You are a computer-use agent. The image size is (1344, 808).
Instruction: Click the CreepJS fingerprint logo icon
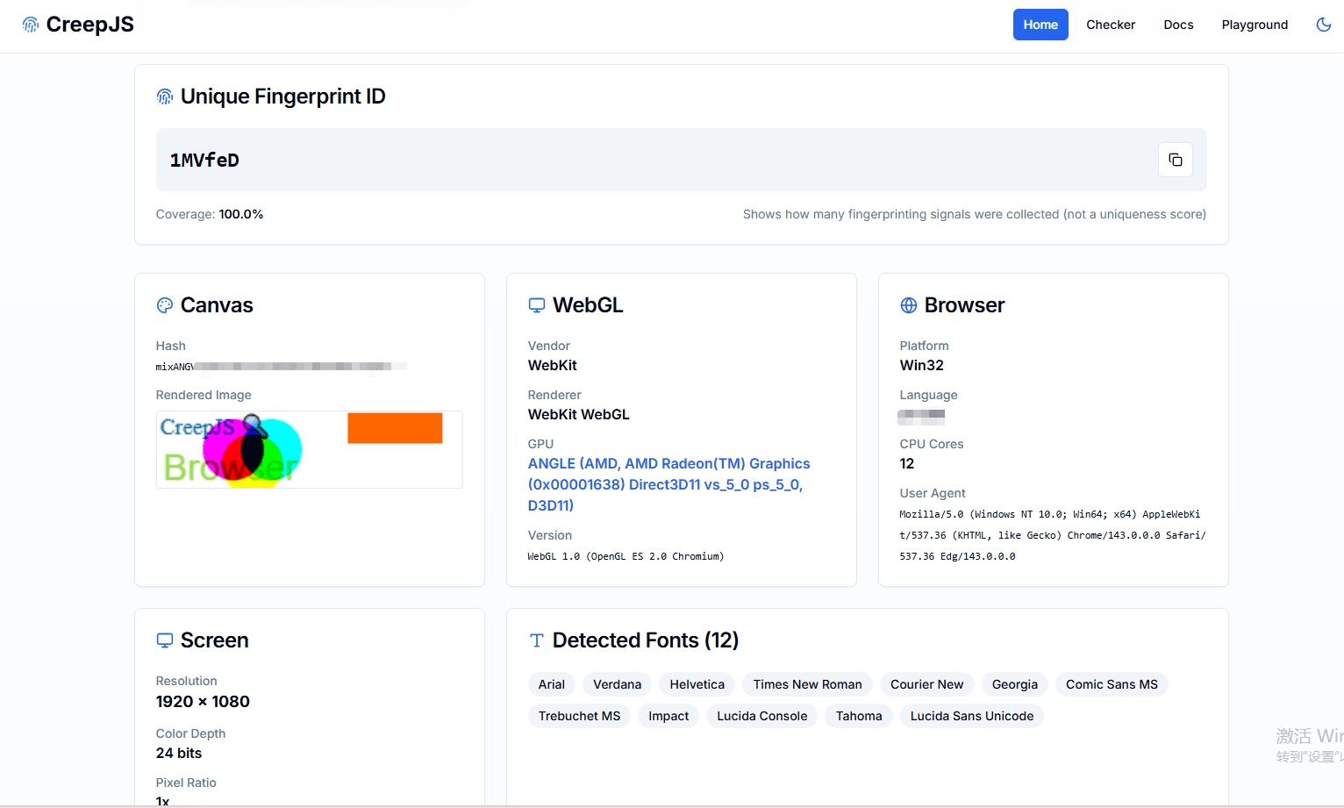point(31,25)
